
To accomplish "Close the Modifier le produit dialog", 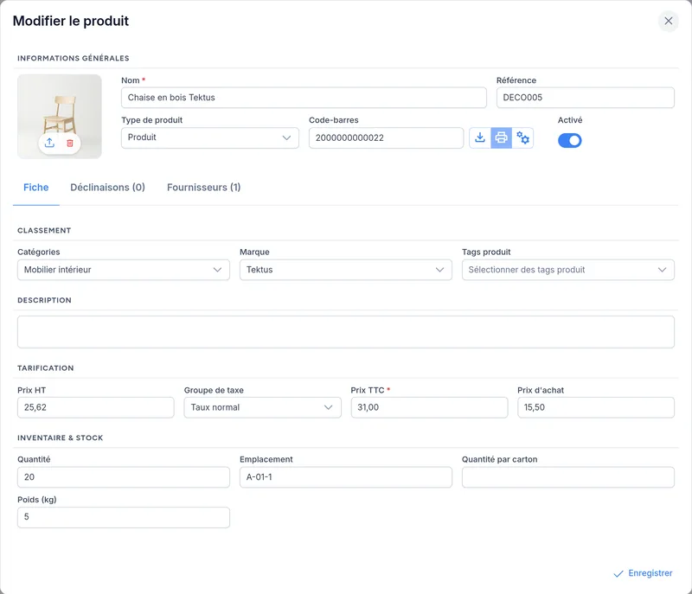I will tap(668, 21).
